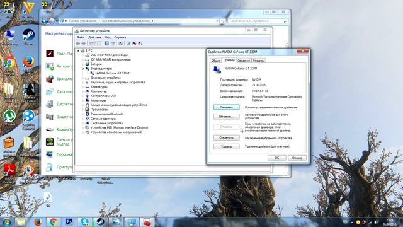Open Photoshop from the taskbar
Image resolution: width=403 pixels, height=227 pixels.
[x=69, y=222]
